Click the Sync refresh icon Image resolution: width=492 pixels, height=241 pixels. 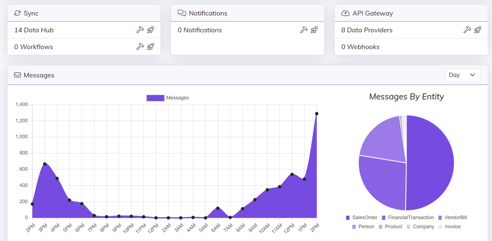(x=17, y=13)
